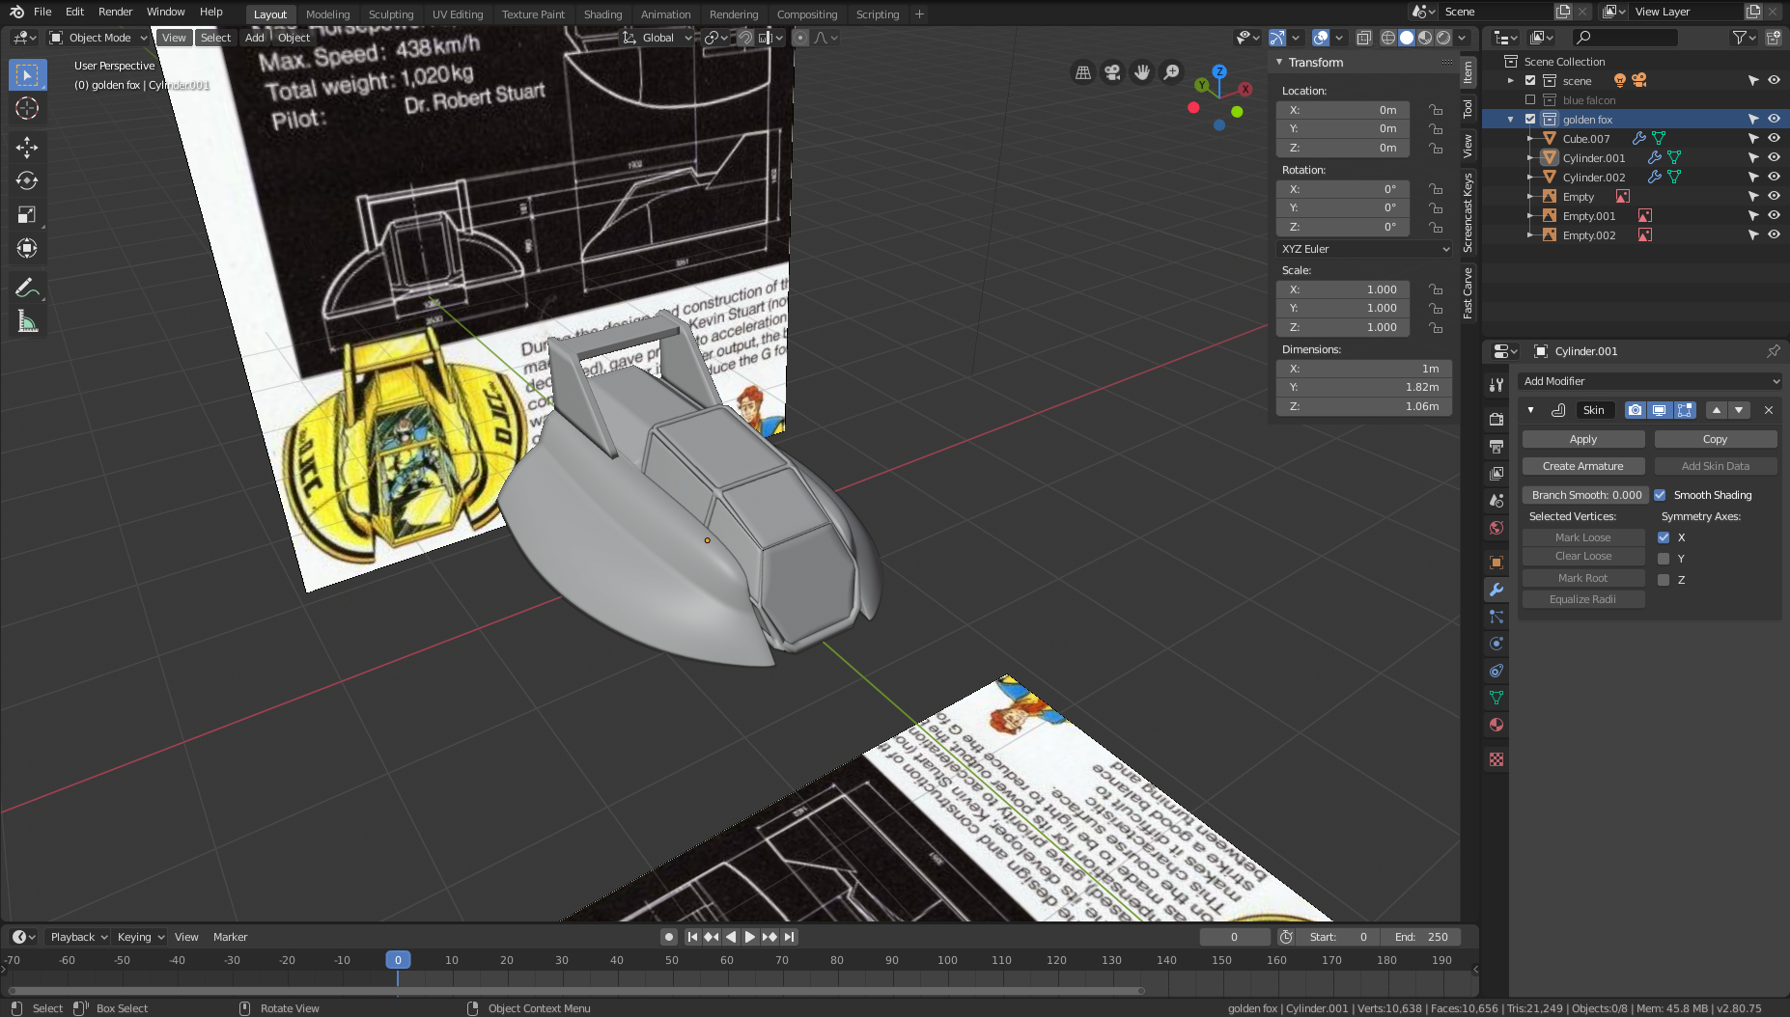Open the Render menu
The width and height of the screenshot is (1790, 1017).
(115, 12)
